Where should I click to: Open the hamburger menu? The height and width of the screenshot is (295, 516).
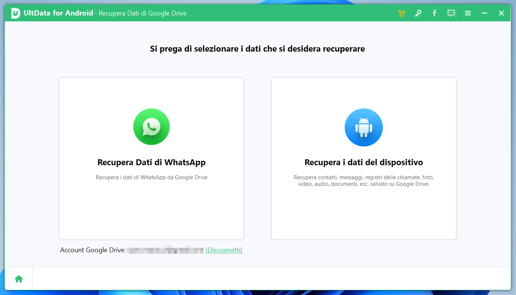click(x=468, y=13)
